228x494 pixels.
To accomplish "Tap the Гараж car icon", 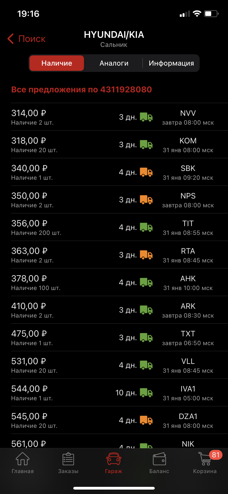I will point(114,459).
